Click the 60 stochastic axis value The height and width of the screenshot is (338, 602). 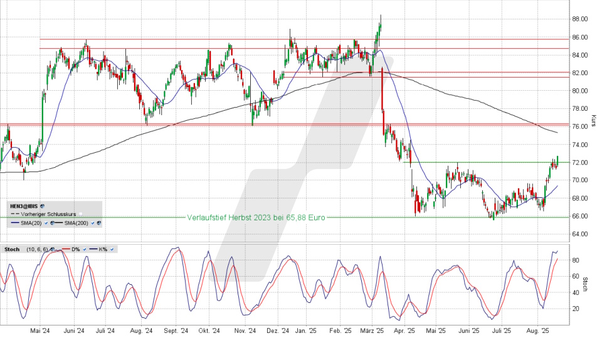576,276
